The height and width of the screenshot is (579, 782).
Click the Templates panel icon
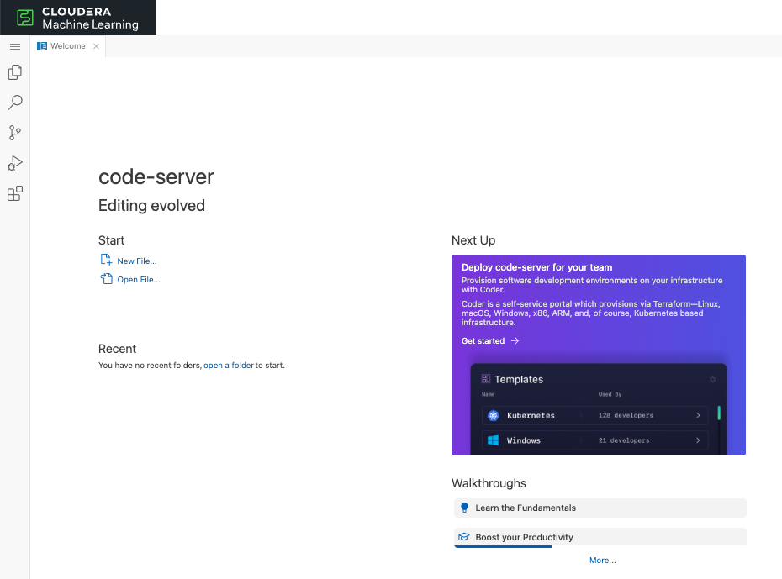point(486,379)
